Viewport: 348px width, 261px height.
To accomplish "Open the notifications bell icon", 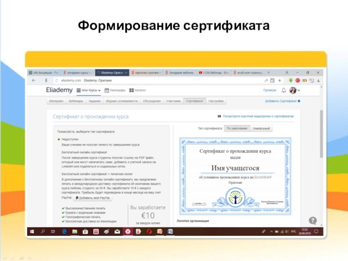I will pos(284,90).
